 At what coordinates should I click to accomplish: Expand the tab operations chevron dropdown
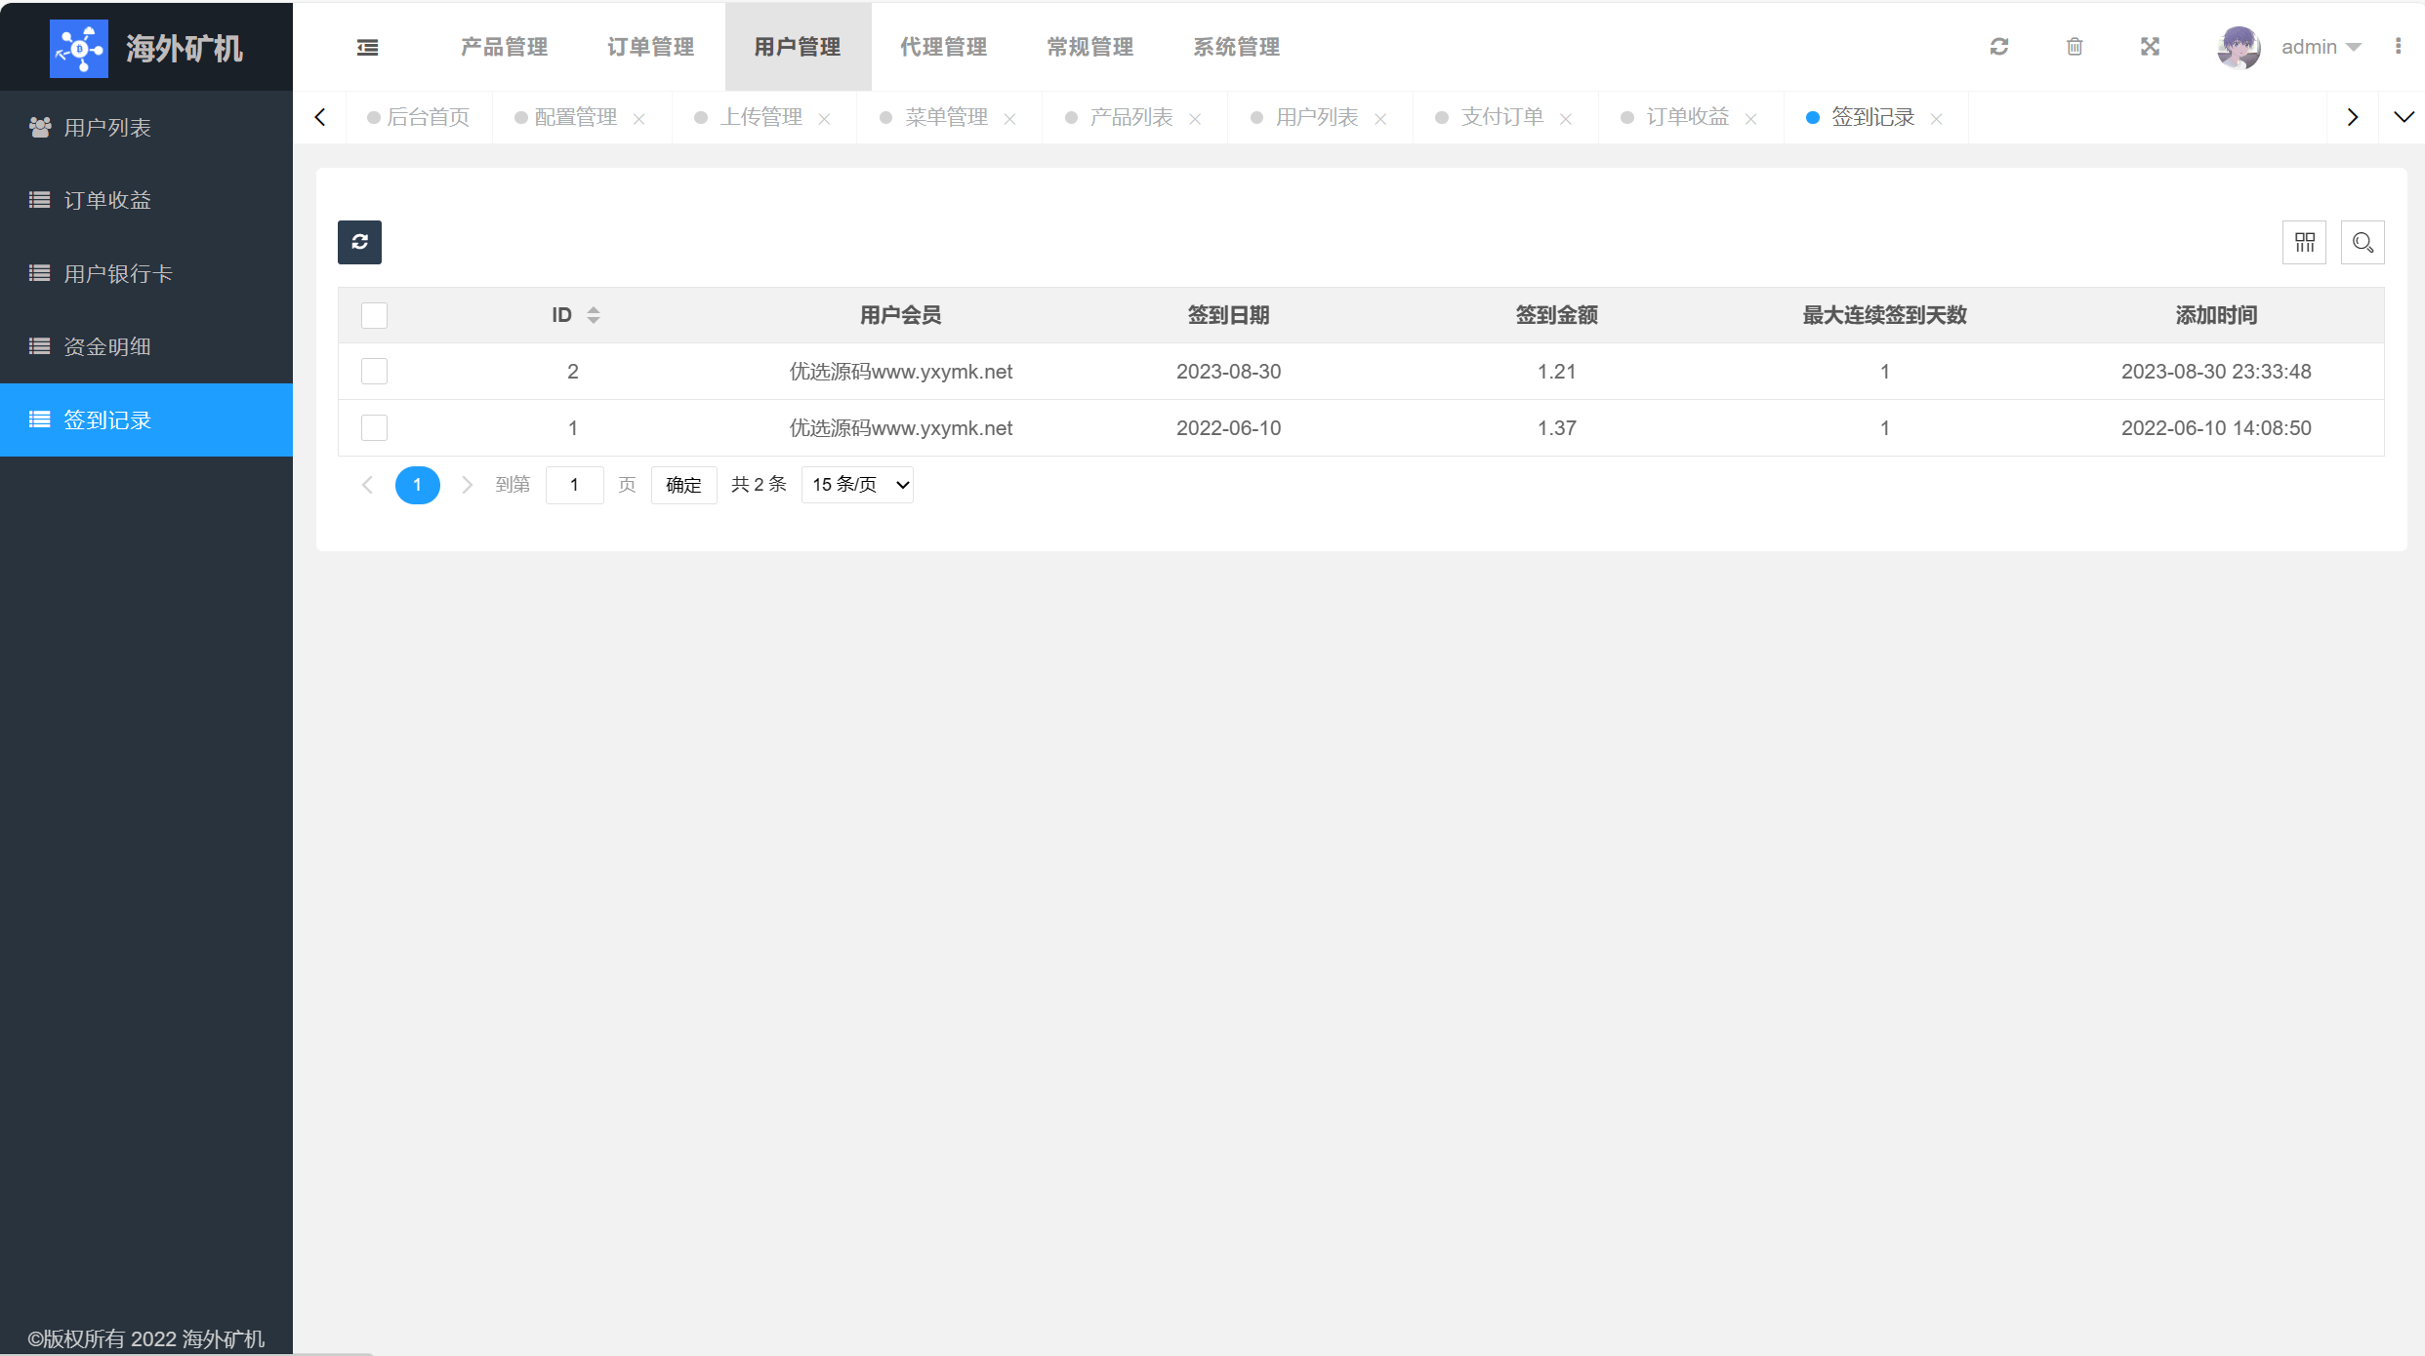coord(2404,117)
